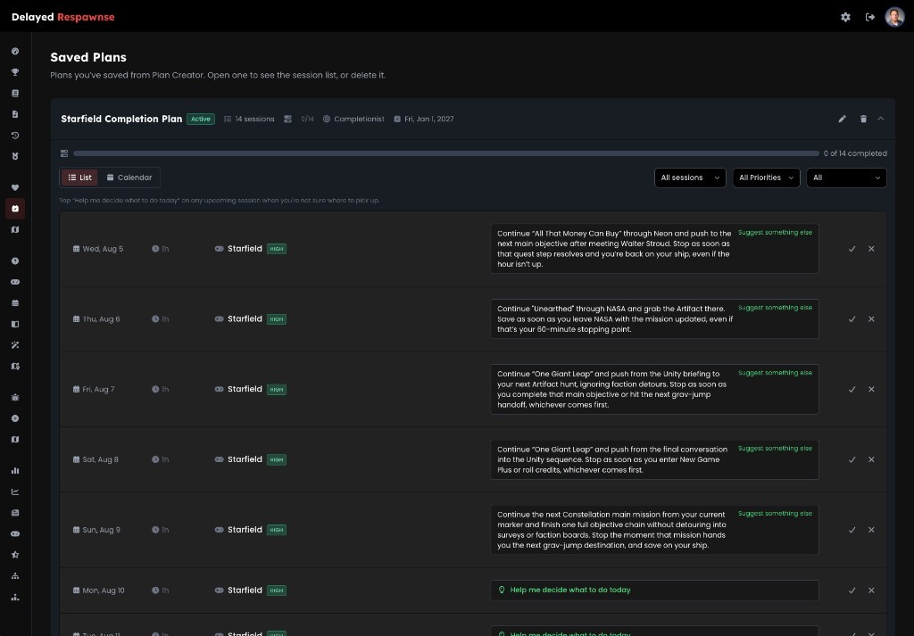Switch to List view
Screen dimensions: 914x636
tap(79, 178)
